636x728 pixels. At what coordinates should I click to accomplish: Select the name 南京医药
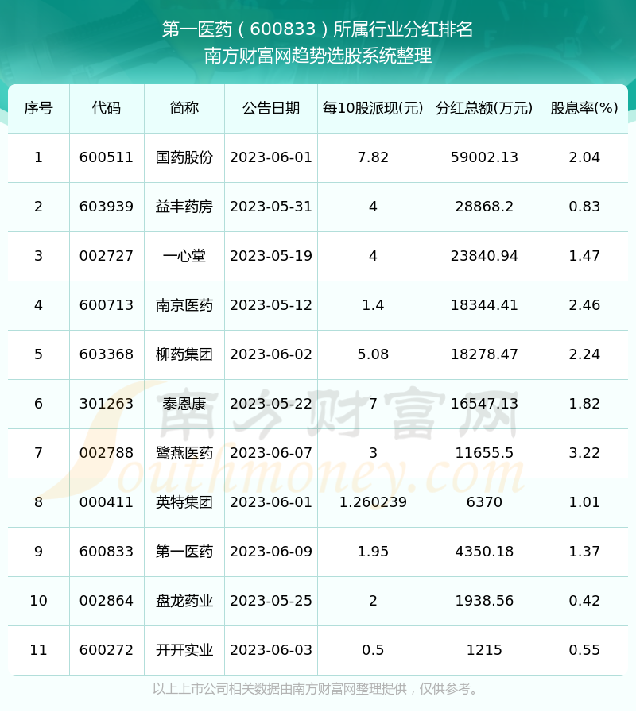coord(184,305)
